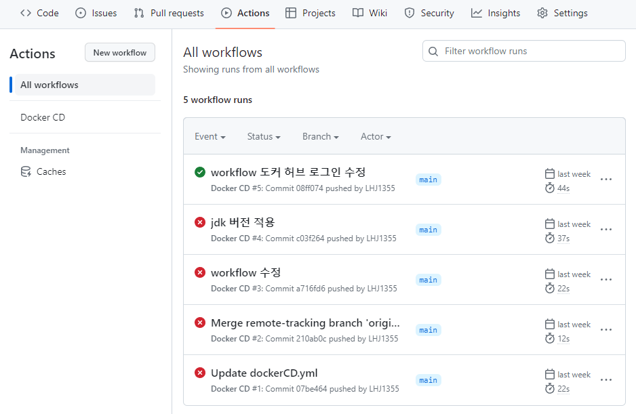
Task: Click the search magnifier icon
Action: pos(433,51)
